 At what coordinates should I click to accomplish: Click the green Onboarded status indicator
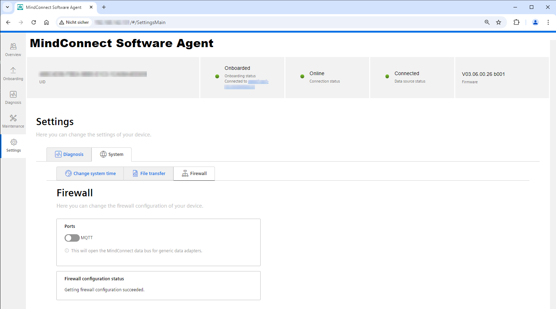click(217, 76)
